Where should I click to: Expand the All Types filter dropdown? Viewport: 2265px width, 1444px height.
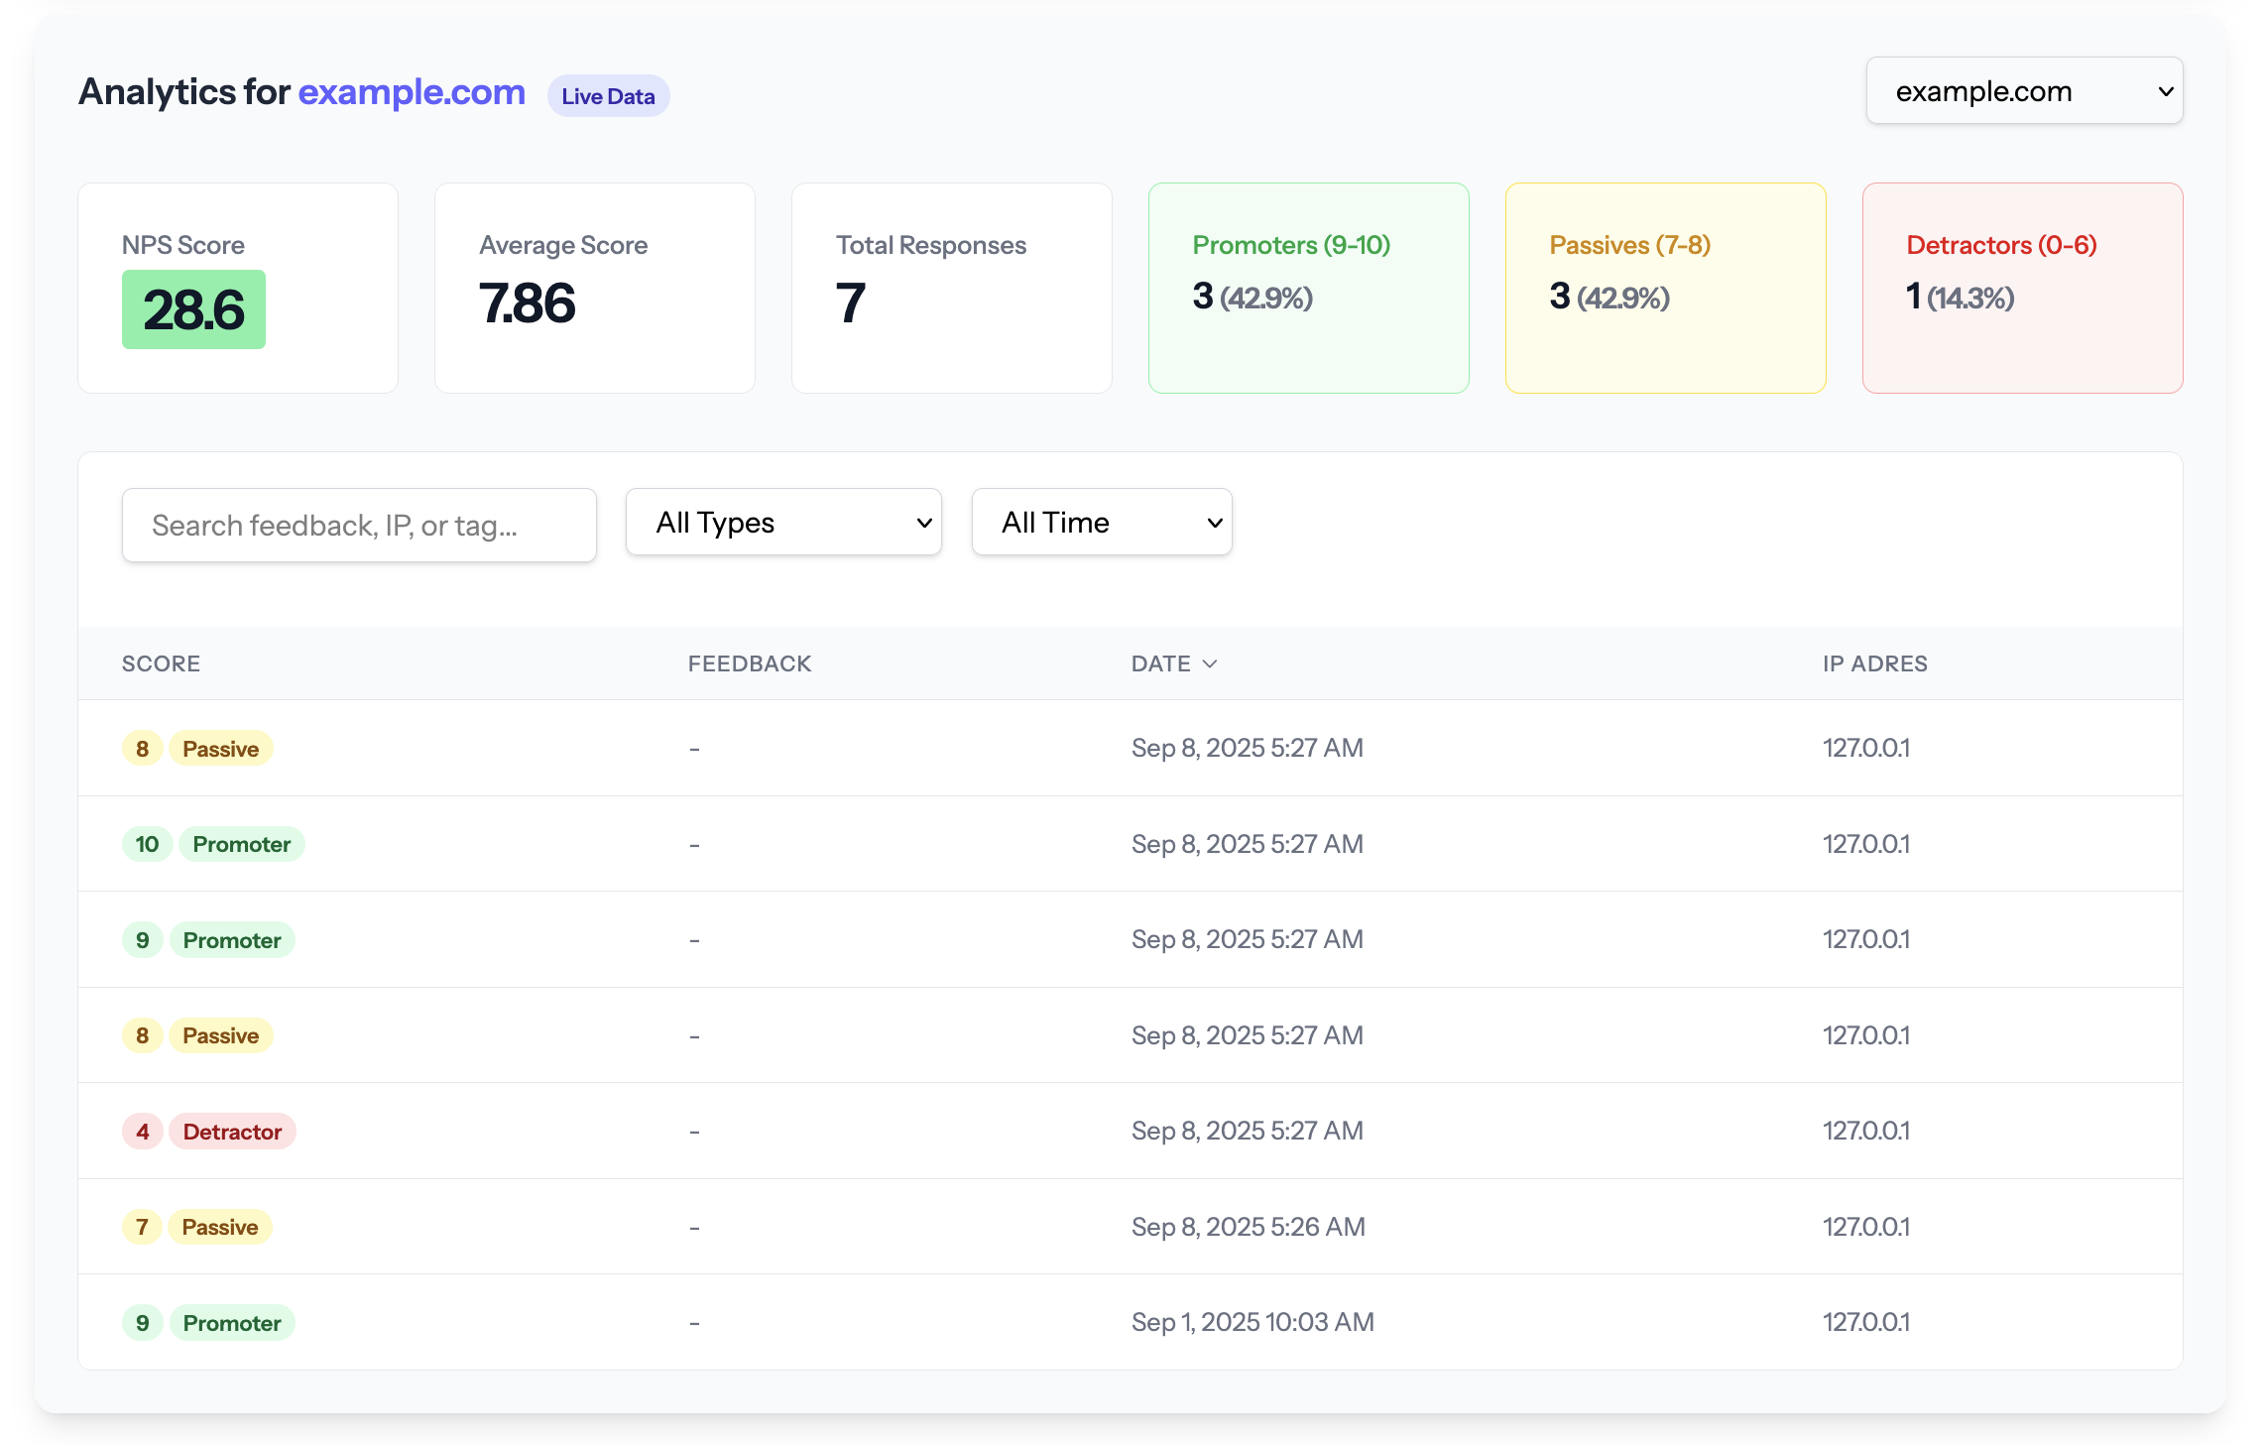coord(783,523)
